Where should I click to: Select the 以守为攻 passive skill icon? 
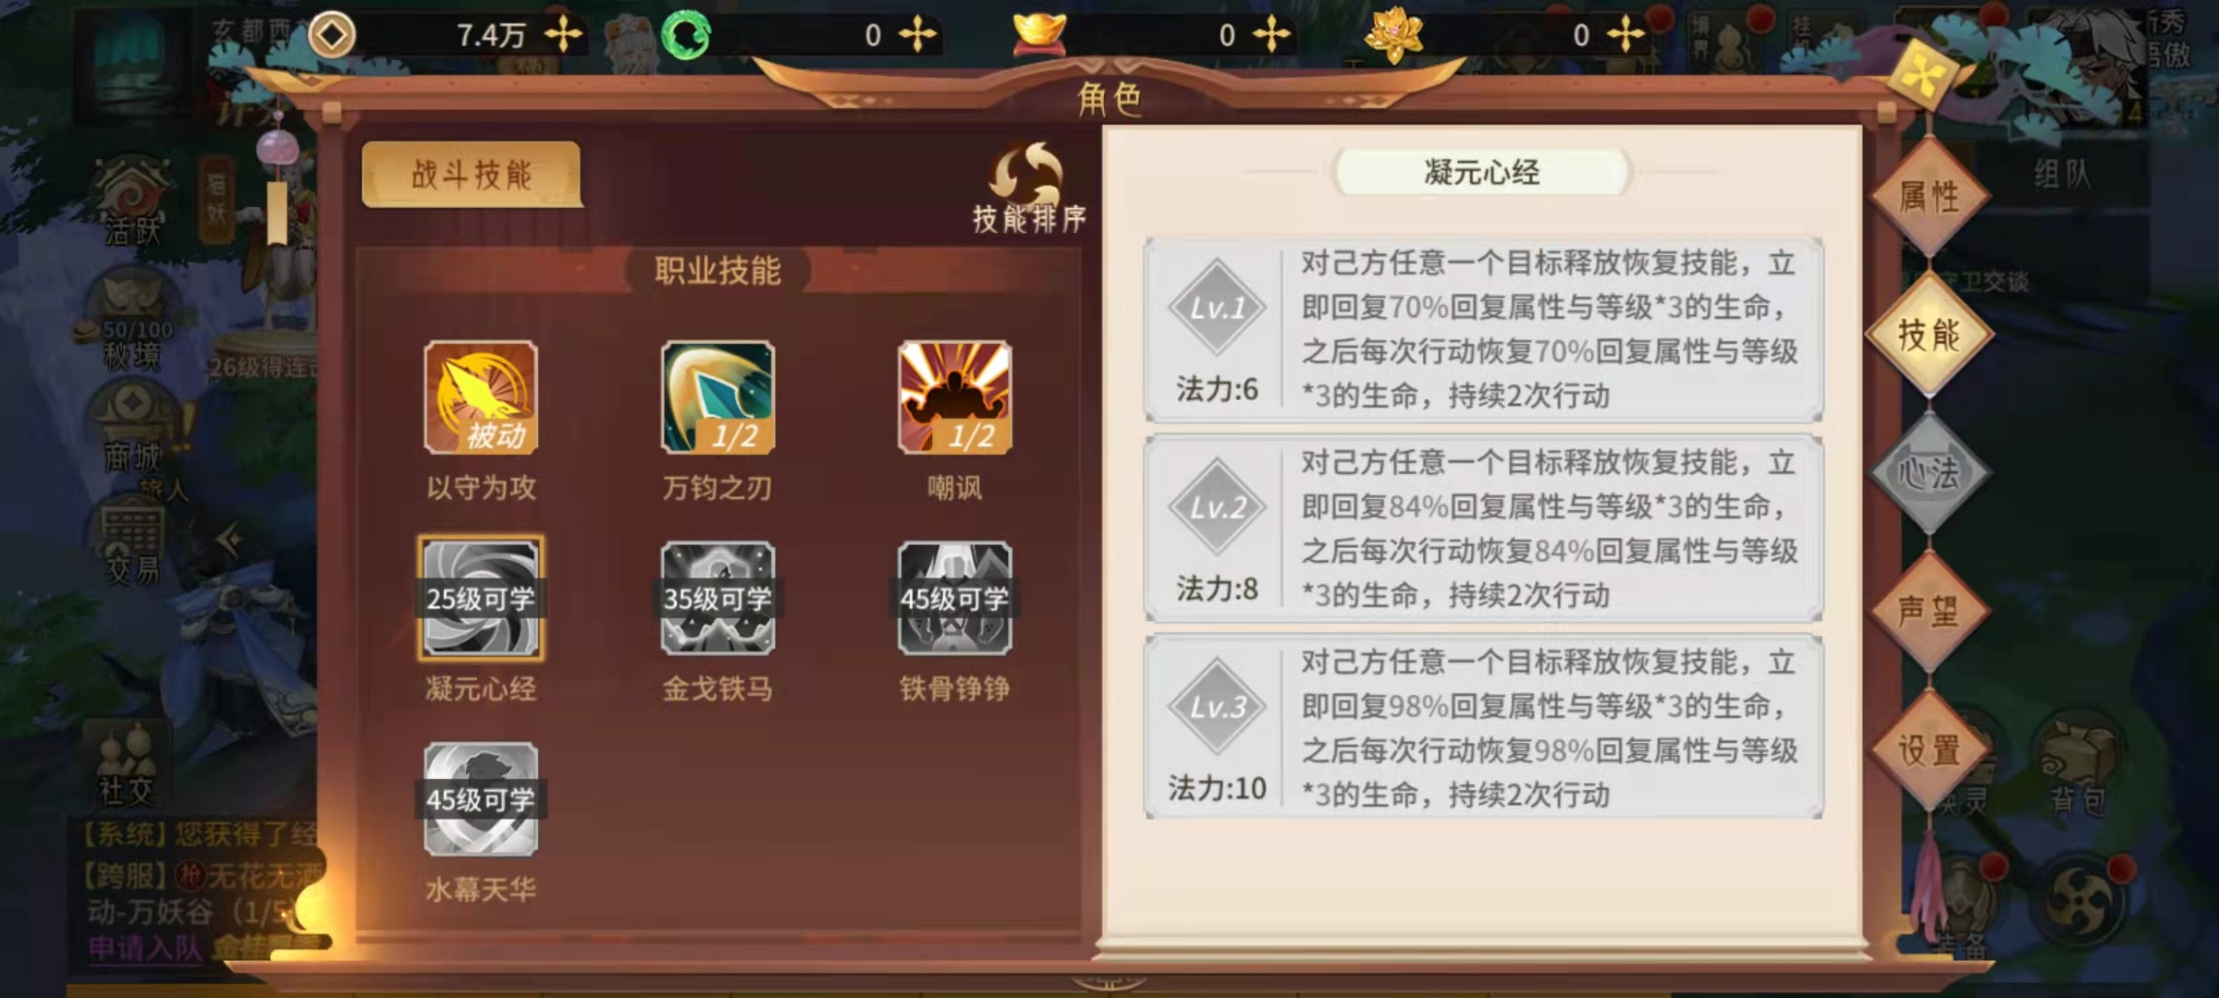tap(481, 397)
